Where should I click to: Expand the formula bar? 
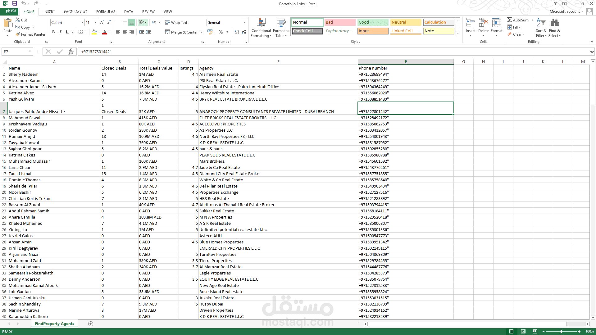click(x=592, y=52)
